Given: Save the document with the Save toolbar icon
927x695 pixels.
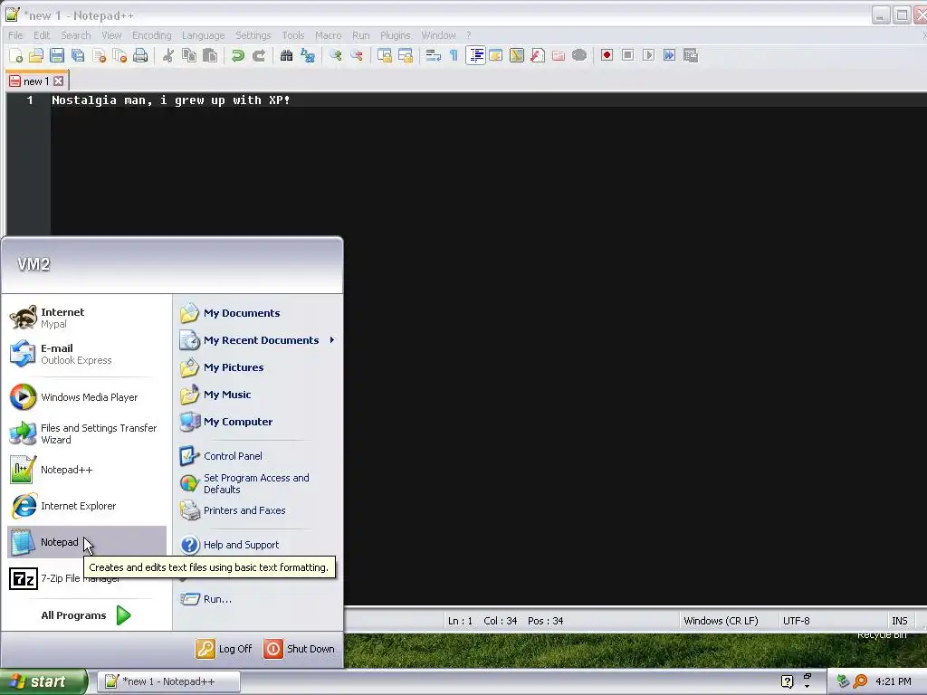Looking at the screenshot, I should click(57, 55).
